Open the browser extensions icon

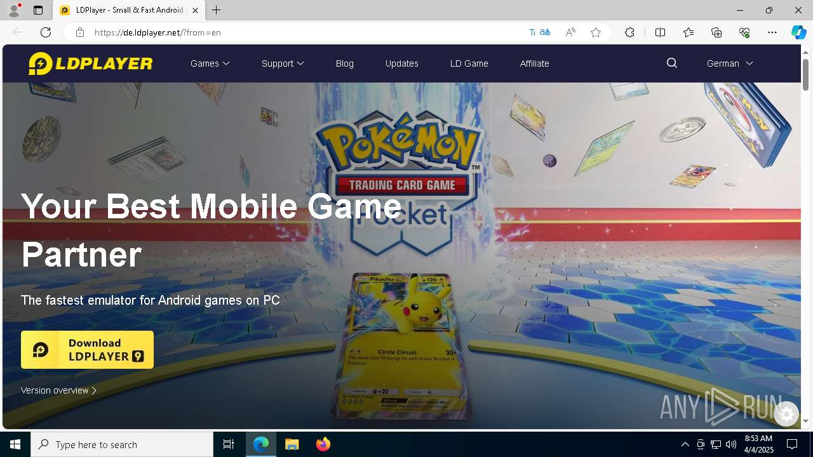tap(629, 32)
